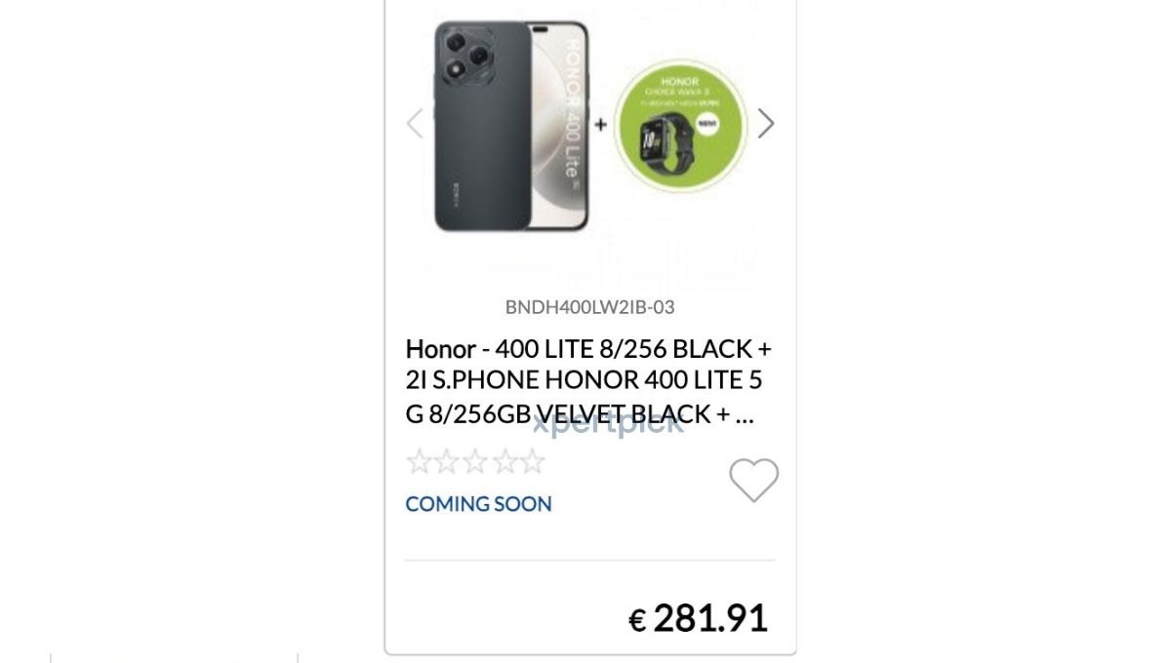Open the black Honor 400 Lite phone image
The width and height of the screenshot is (1171, 663).
[x=511, y=126]
